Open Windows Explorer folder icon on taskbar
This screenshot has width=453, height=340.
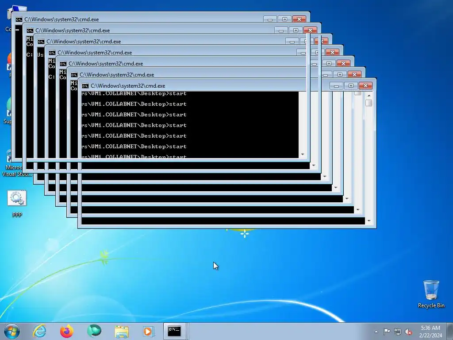(122, 331)
